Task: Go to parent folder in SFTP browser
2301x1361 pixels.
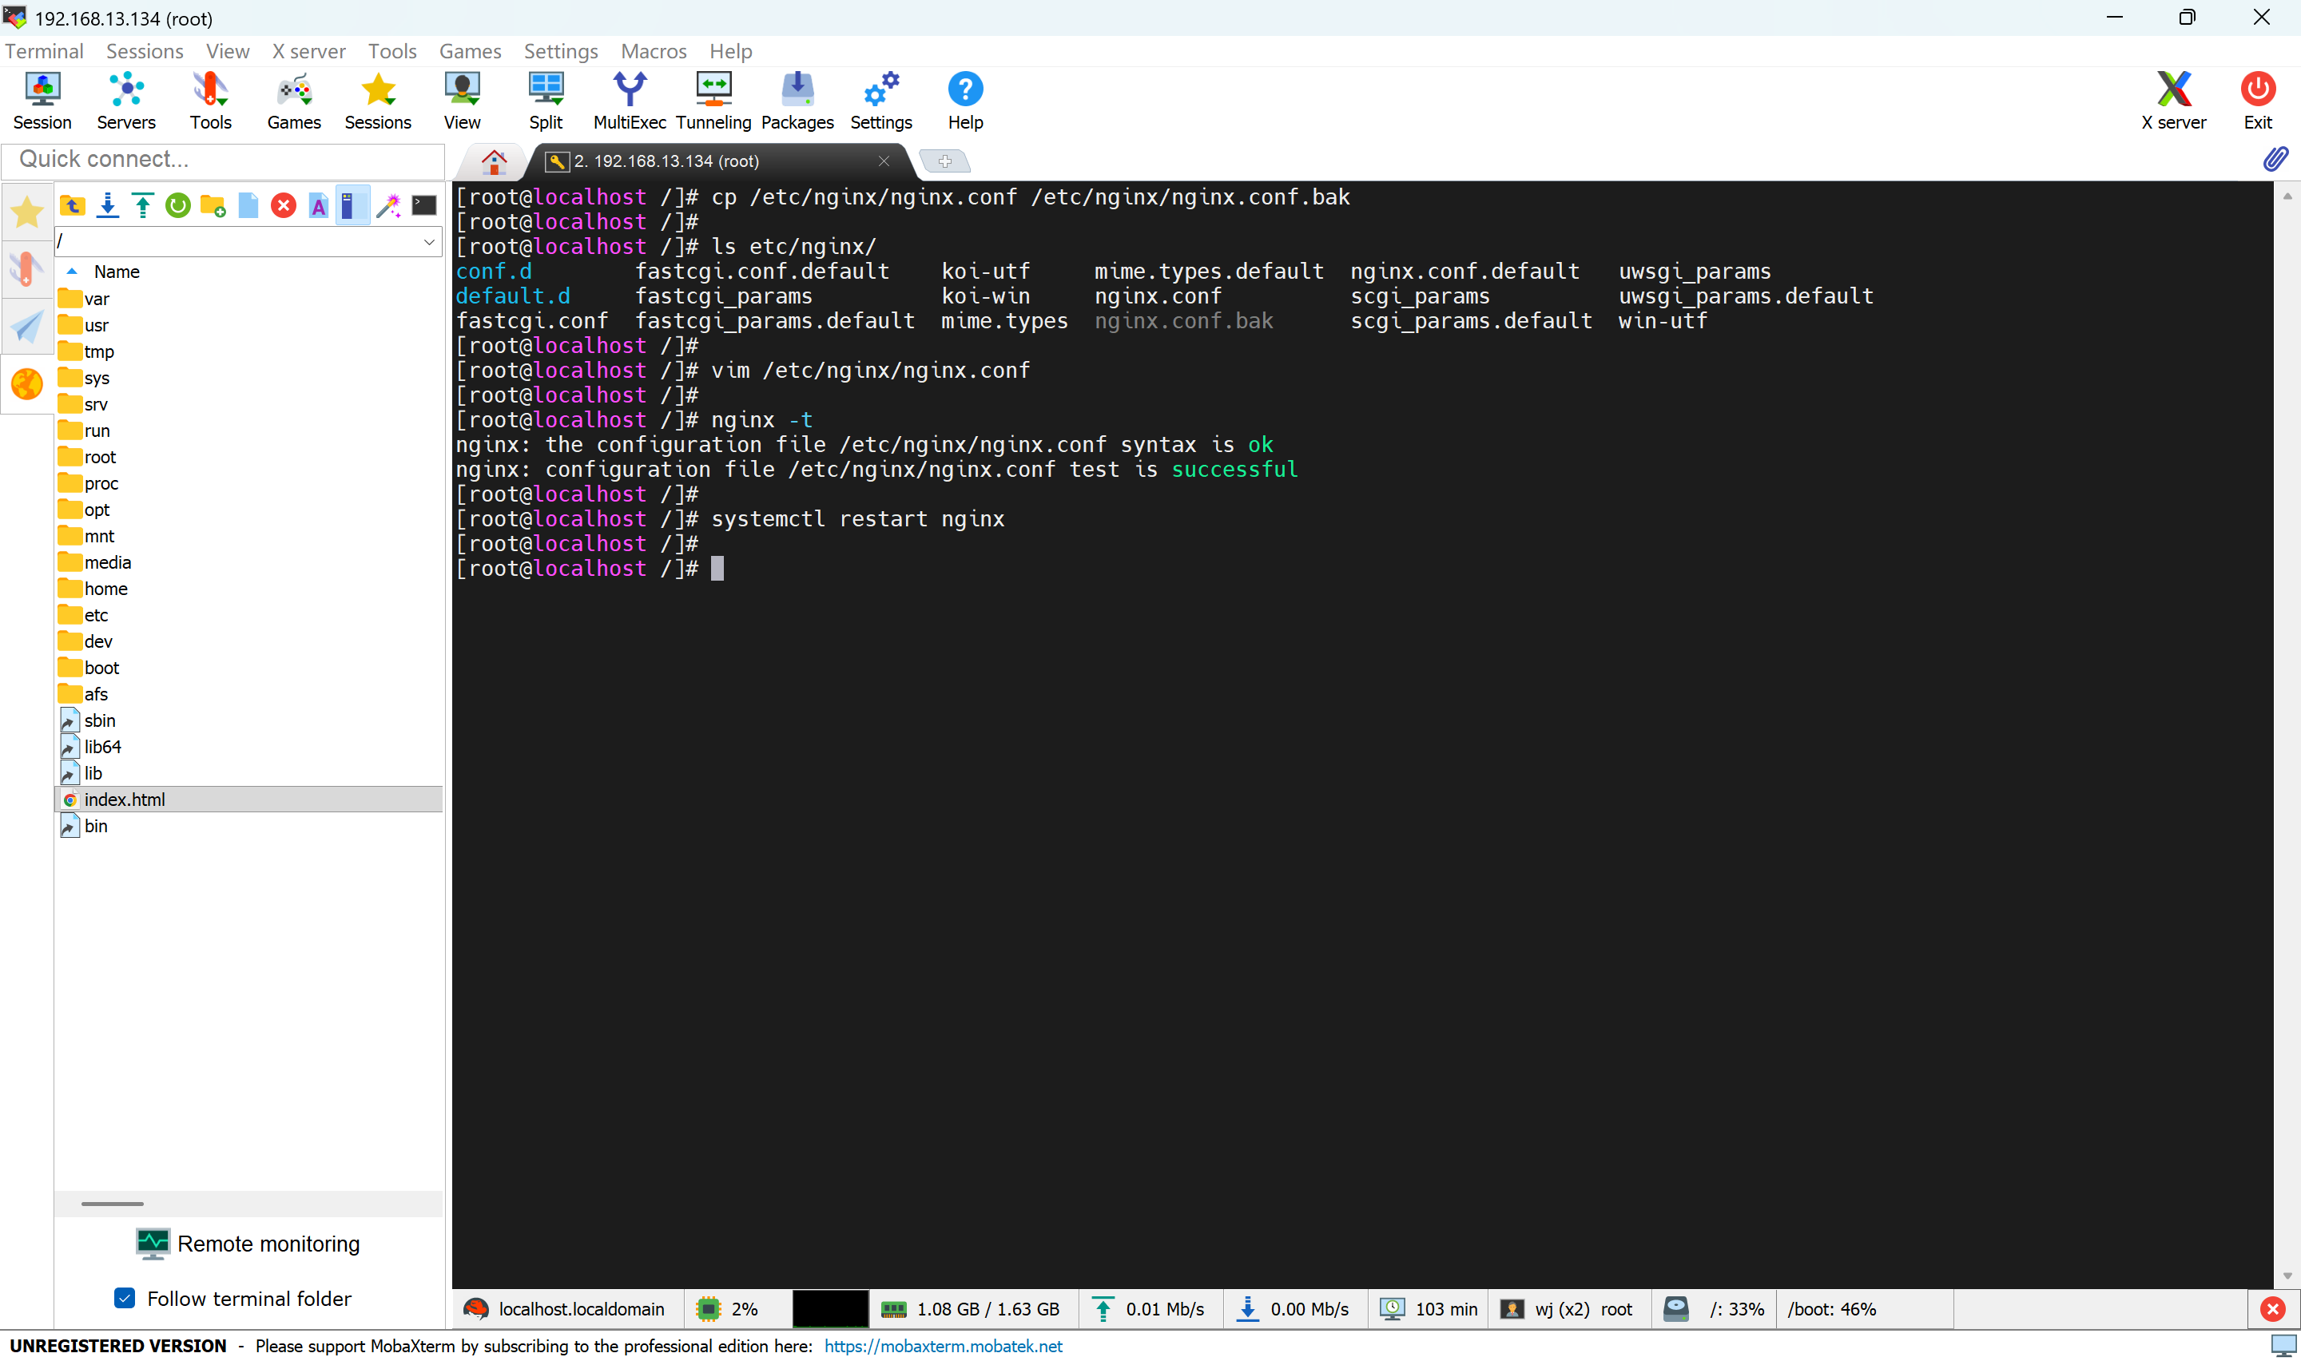Action: point(73,205)
